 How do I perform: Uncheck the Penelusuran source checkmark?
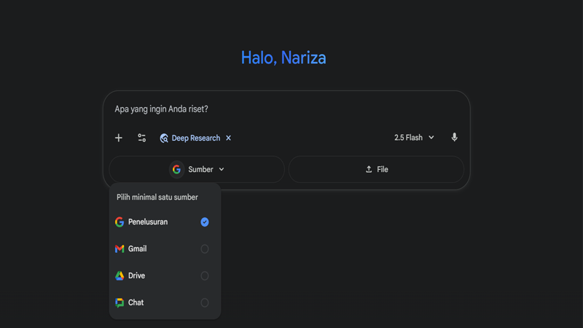point(205,222)
